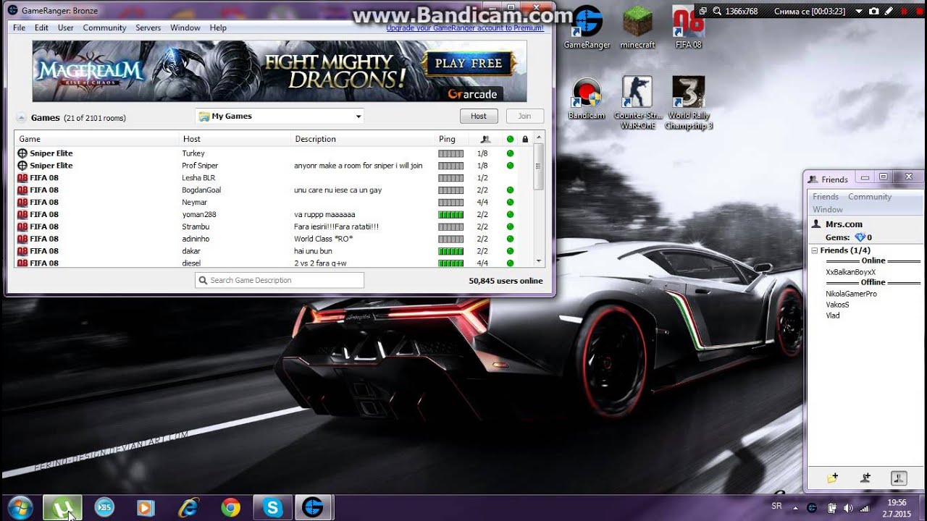The width and height of the screenshot is (927, 521).
Task: Click Bandicam screenshot camera icon
Action: 874,11
